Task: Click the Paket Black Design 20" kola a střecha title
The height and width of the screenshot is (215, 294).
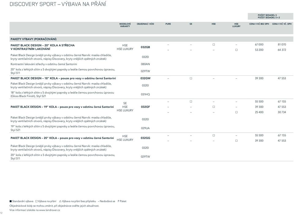Action: (x=43, y=47)
